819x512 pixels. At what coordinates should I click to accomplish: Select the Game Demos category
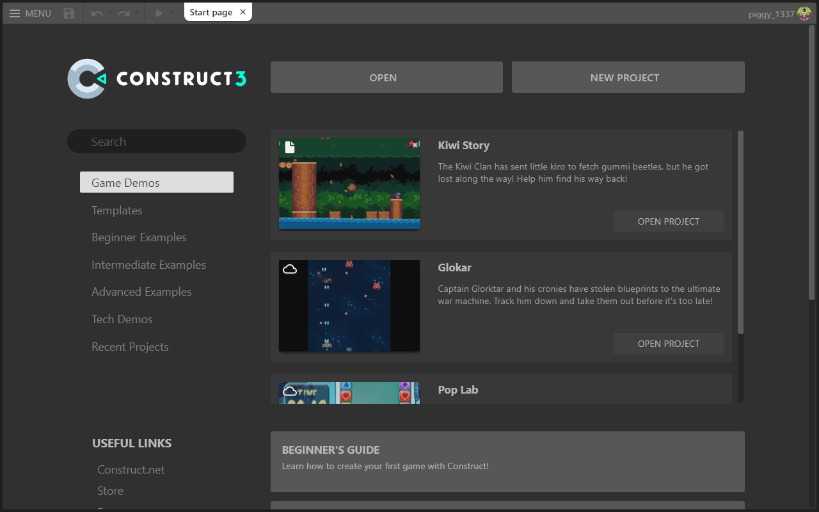coord(157,182)
